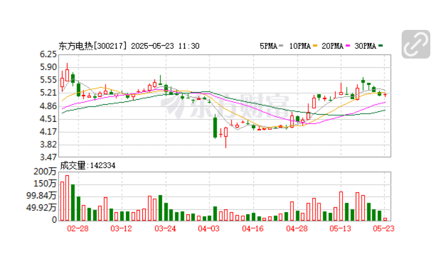This screenshot has height=253, width=432.
Task: Click the 05-13 date label
Action: click(x=340, y=228)
